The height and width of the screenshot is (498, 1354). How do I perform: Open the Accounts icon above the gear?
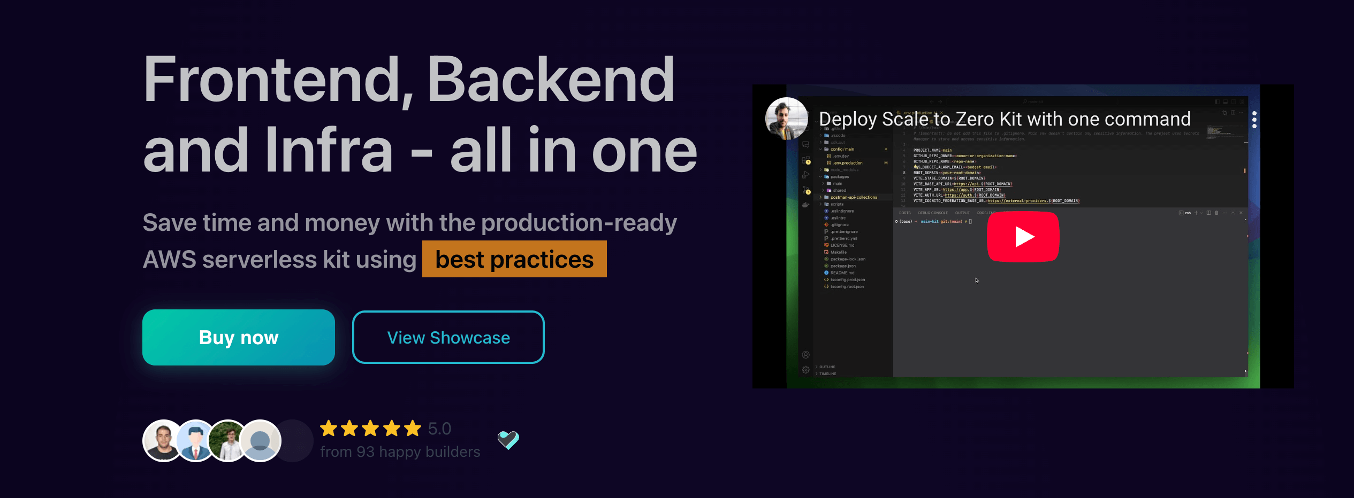click(805, 353)
